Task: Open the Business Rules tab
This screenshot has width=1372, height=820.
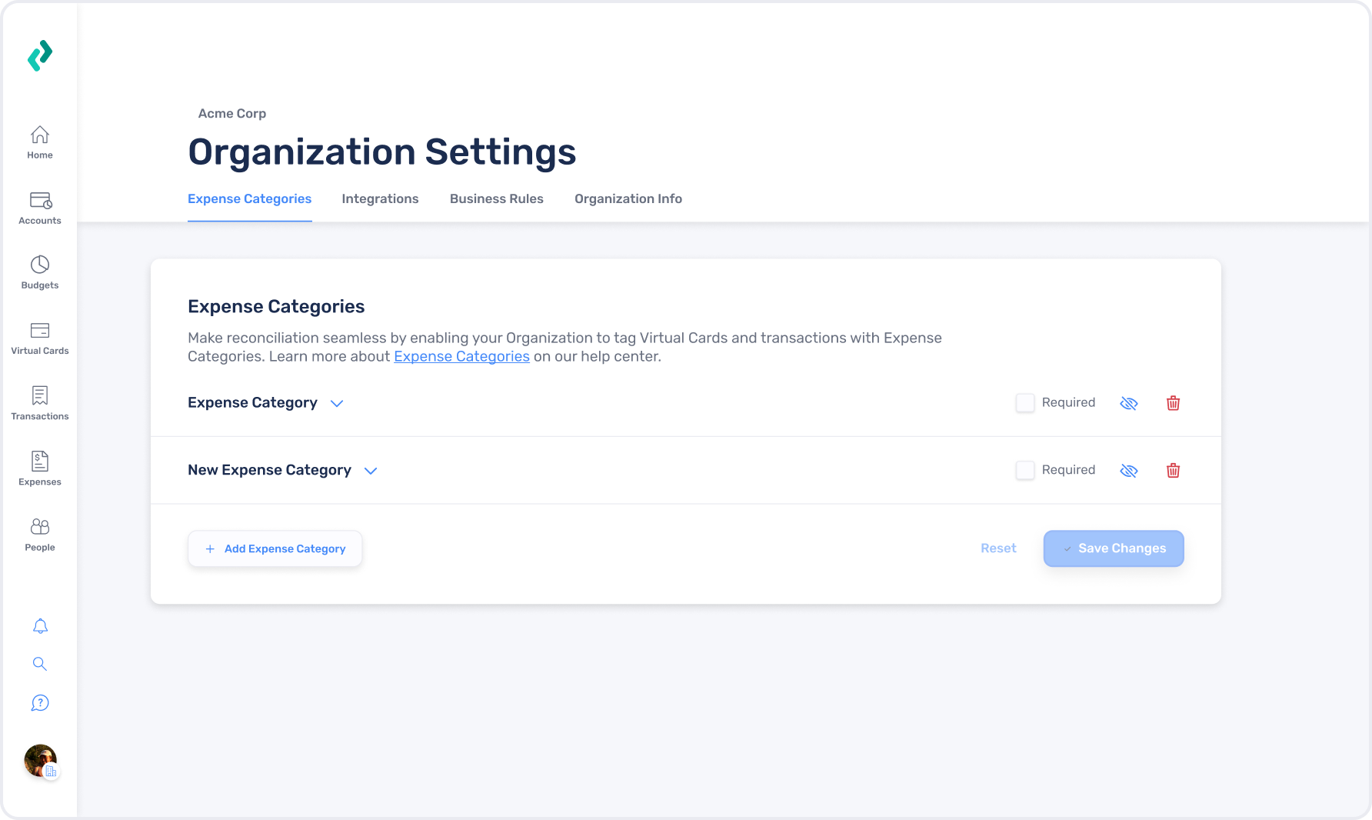Action: (x=496, y=198)
